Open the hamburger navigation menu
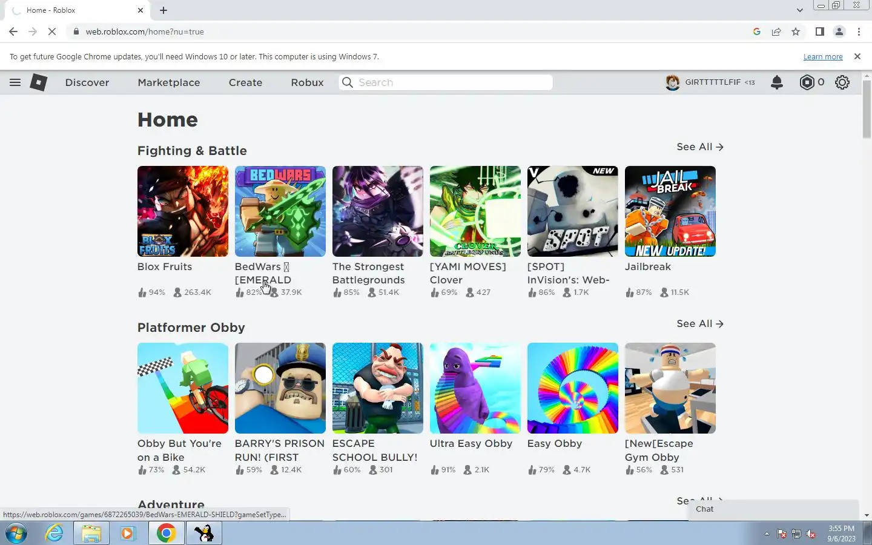The height and width of the screenshot is (545, 872). tap(15, 82)
